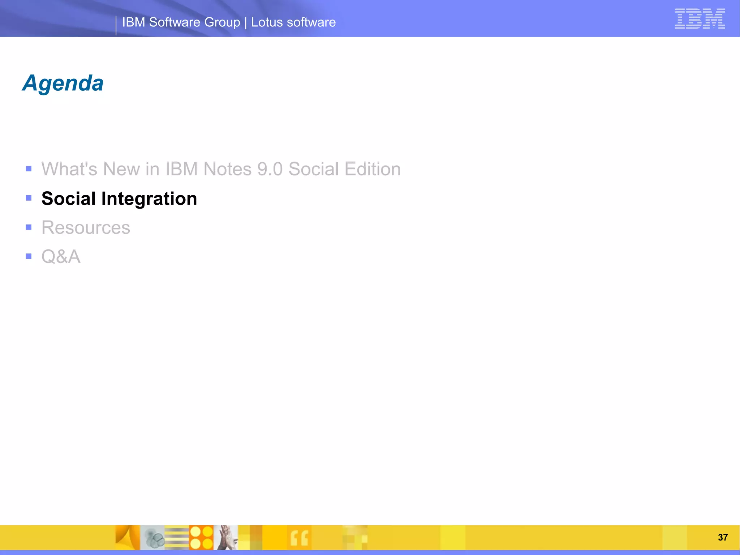Viewport: 740px width, 555px height.
Task: Click the 'Q&A' agenda item
Action: tap(61, 257)
